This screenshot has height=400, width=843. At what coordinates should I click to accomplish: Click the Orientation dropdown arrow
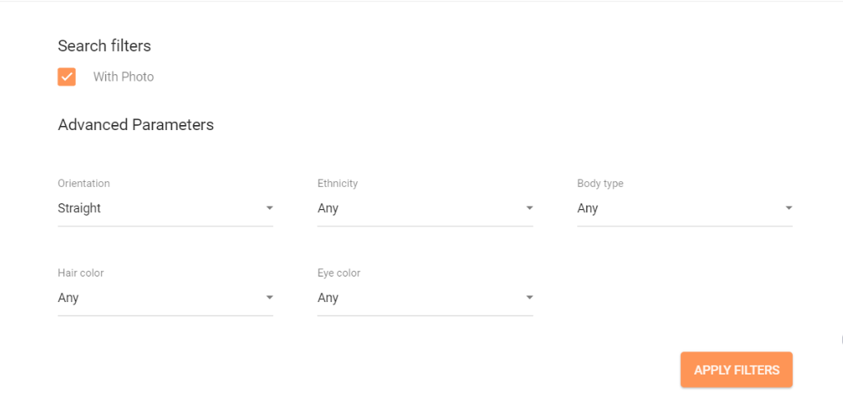tap(269, 208)
